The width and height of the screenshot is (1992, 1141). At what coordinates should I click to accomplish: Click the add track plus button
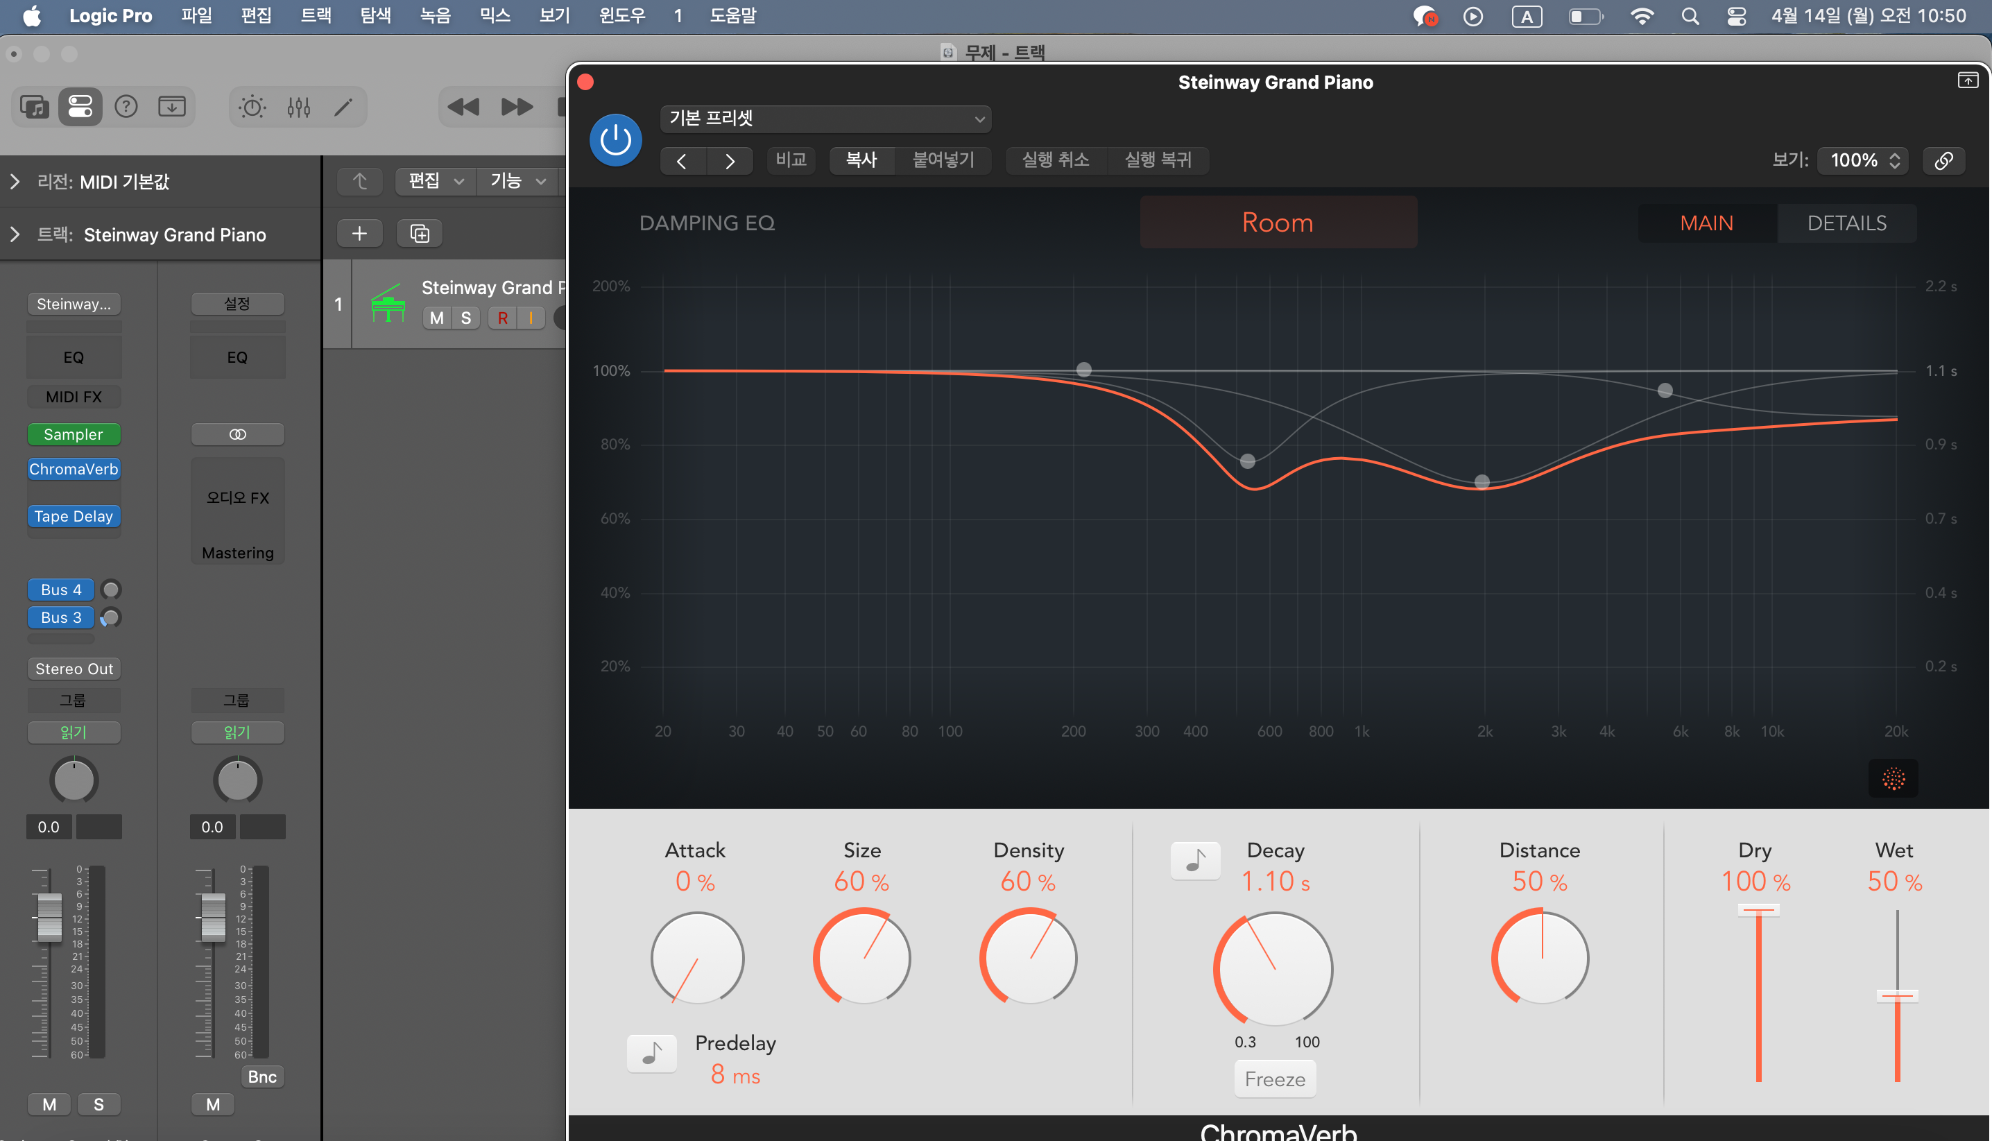click(x=360, y=234)
